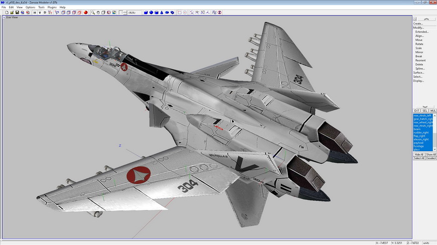
Task: Select the Scale command
Action: click(x=418, y=48)
